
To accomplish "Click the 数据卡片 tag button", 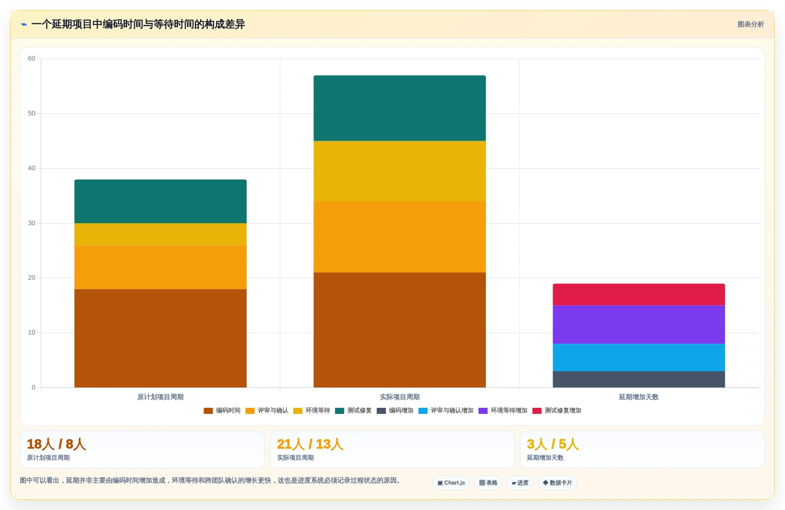I will coord(558,483).
